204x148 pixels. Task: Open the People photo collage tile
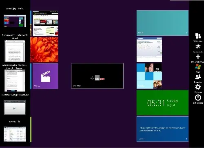149,76
